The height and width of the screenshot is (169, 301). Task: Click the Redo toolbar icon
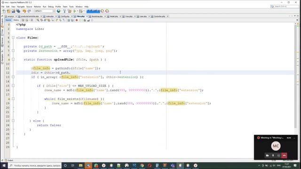click(29, 11)
